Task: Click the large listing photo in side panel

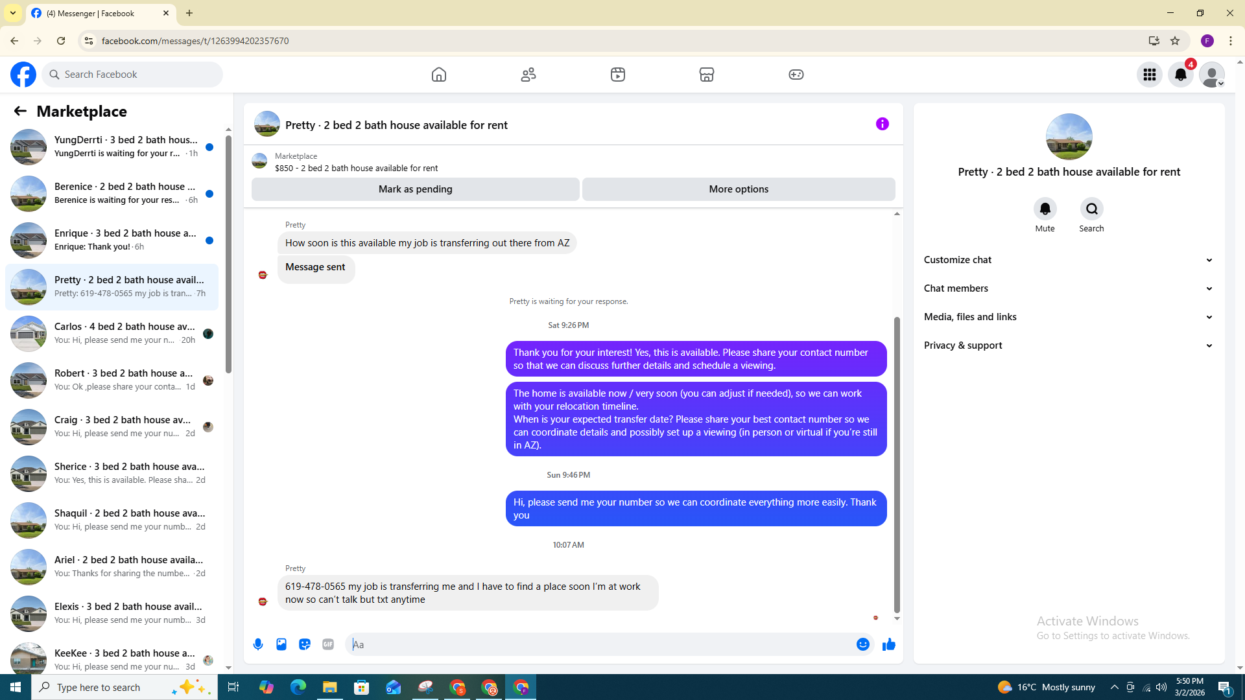Action: pos(1069,137)
